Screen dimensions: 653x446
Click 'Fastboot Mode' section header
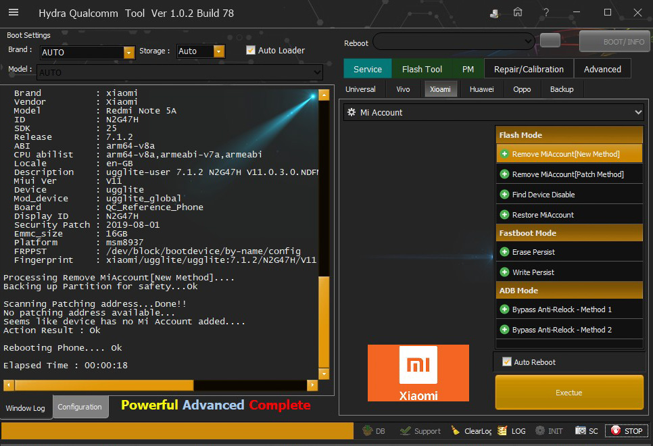(x=569, y=233)
